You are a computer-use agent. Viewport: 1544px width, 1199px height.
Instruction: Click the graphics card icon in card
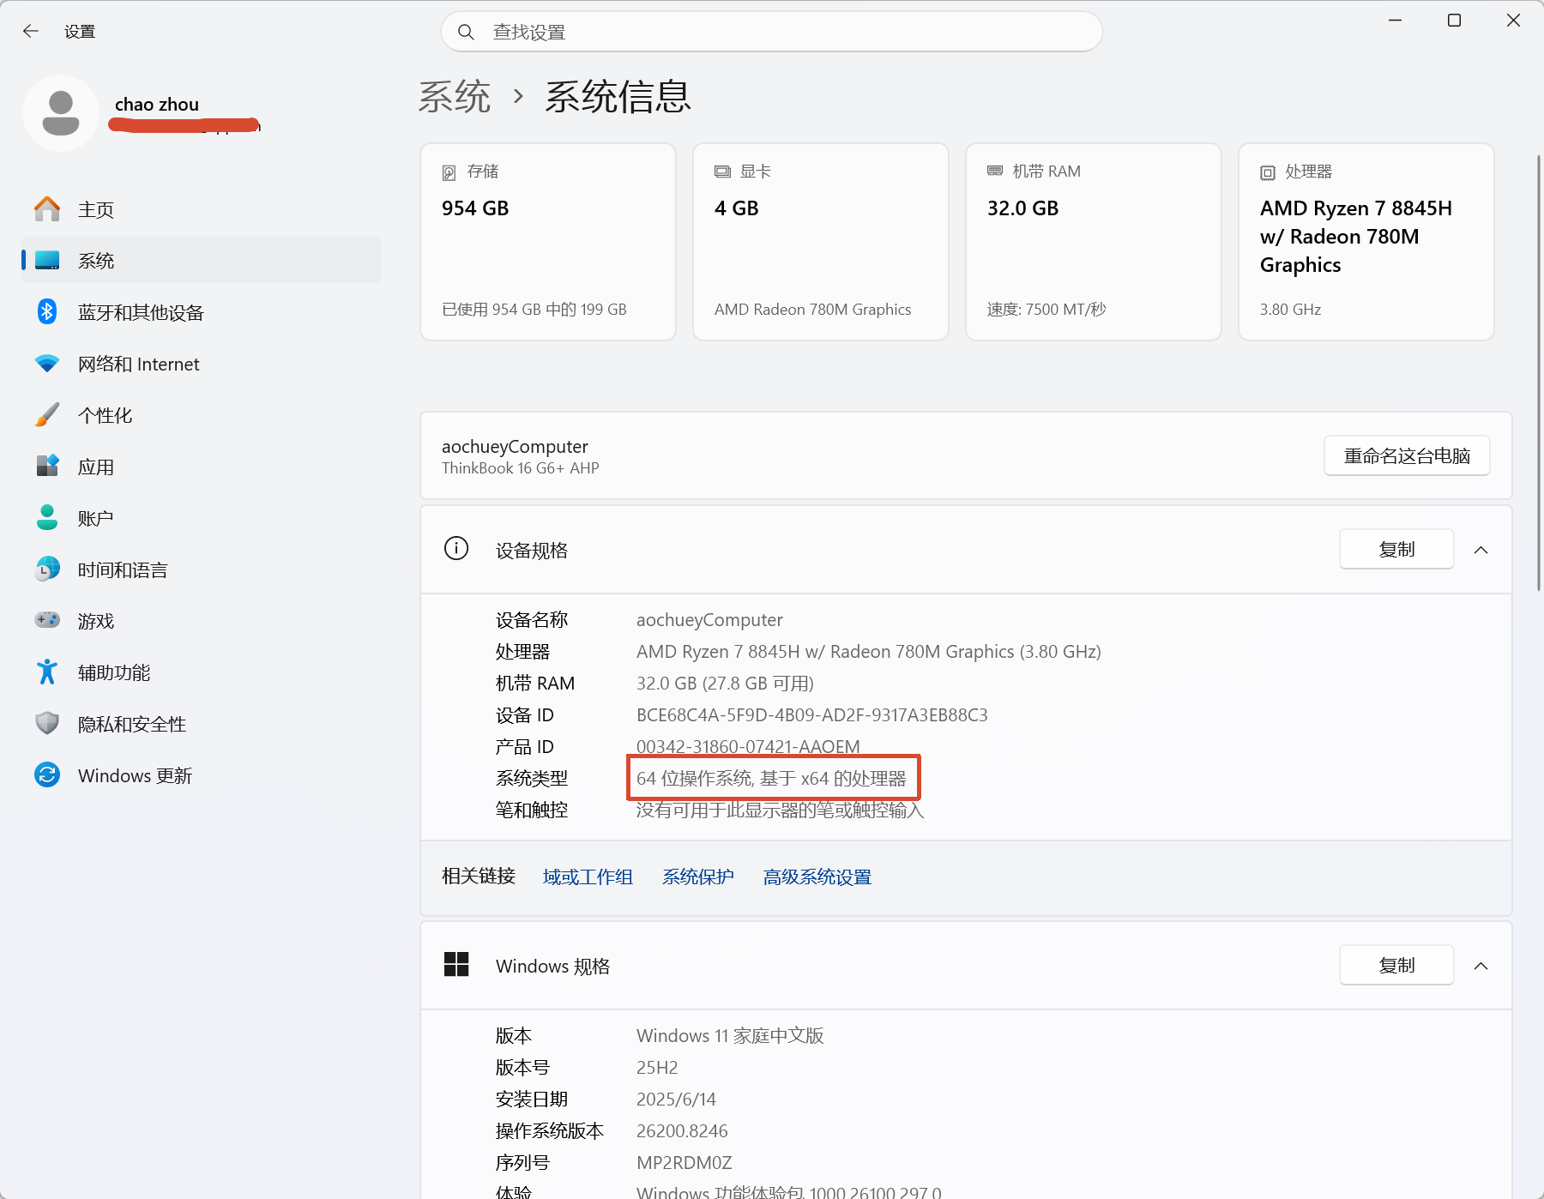tap(722, 172)
